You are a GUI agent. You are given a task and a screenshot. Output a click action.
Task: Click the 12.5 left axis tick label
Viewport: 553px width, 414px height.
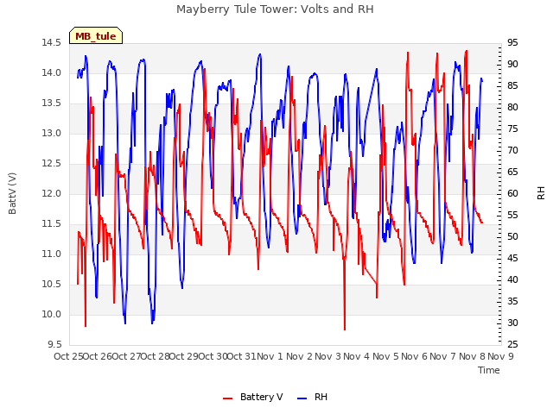[x=52, y=164]
